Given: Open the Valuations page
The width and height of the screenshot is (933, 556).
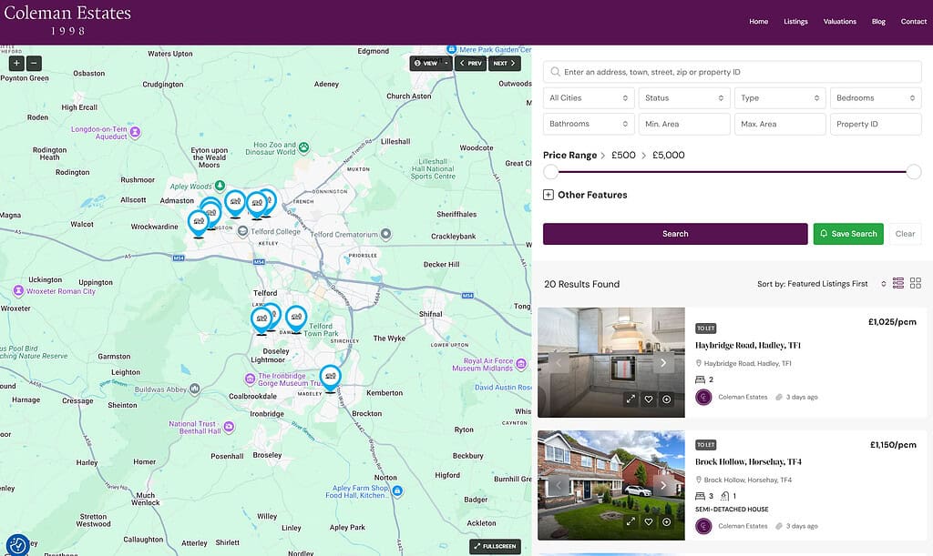Looking at the screenshot, I should click(x=839, y=22).
